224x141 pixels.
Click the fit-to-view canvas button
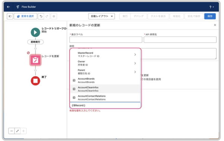point(17,131)
